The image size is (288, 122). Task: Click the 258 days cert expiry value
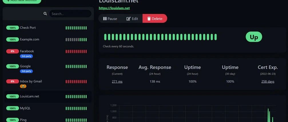point(268,82)
